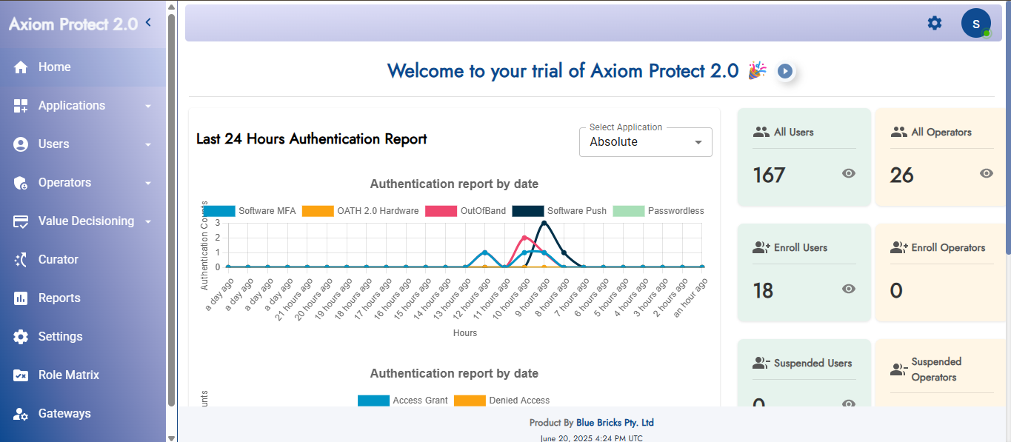Click the Software MFA legend color swatch
Screen dimensions: 1011x442
[x=219, y=211]
